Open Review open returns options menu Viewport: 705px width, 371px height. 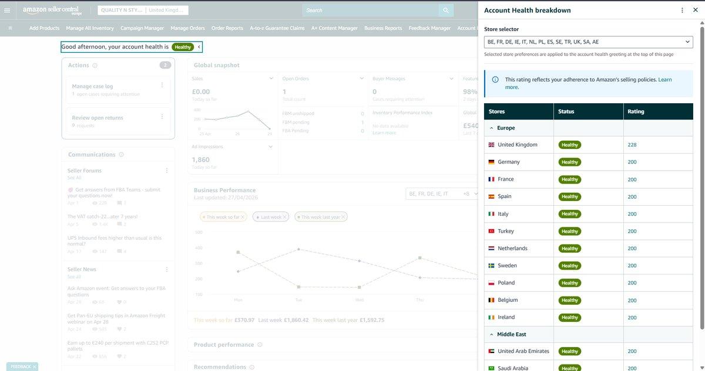point(162,116)
